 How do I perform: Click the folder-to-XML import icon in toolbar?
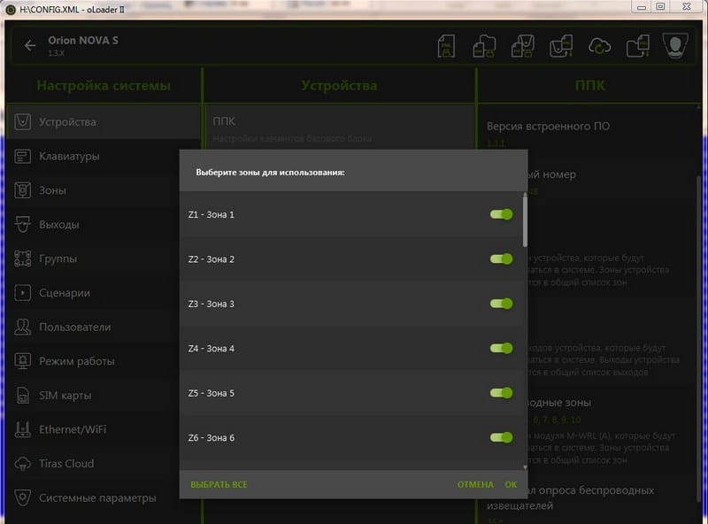tap(638, 46)
